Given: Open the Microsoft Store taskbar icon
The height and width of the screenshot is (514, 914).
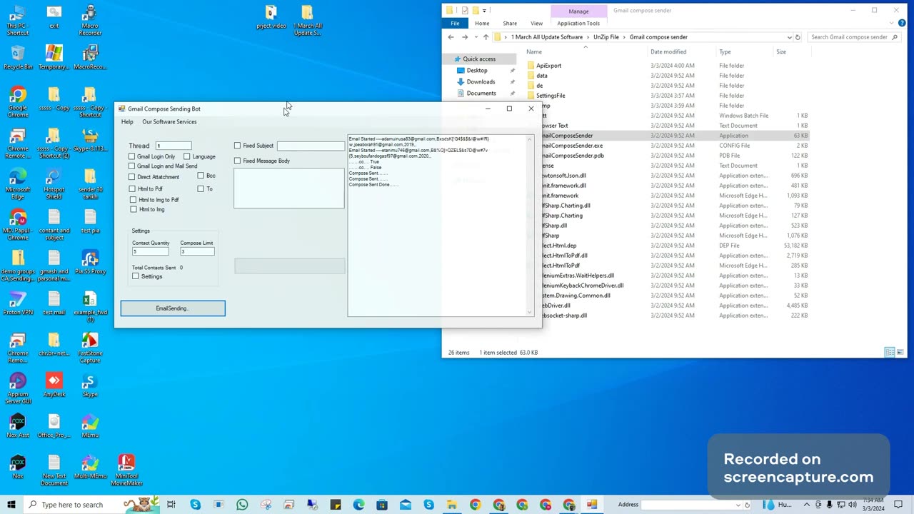Looking at the screenshot, I should pos(382,505).
